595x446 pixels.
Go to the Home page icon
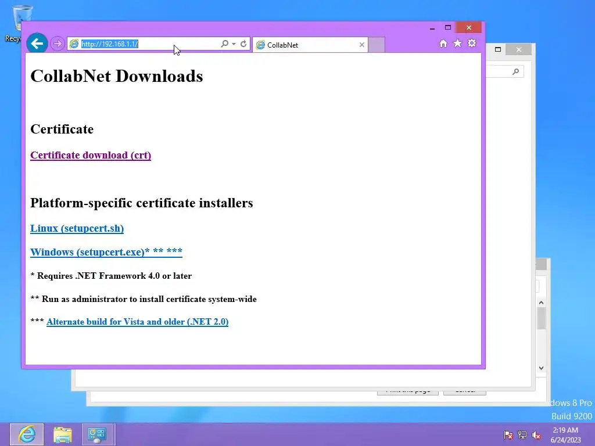(x=443, y=44)
